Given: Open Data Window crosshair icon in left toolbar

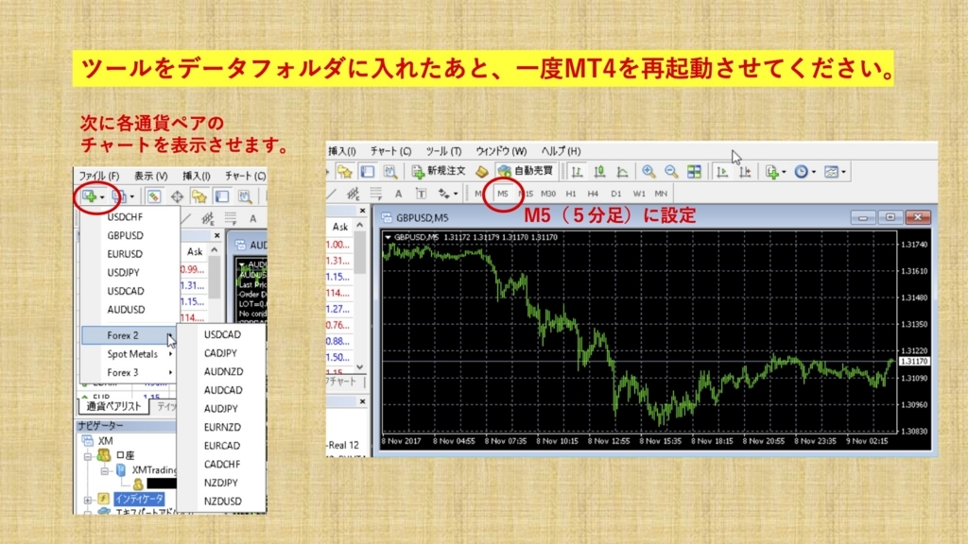Looking at the screenshot, I should 177,196.
